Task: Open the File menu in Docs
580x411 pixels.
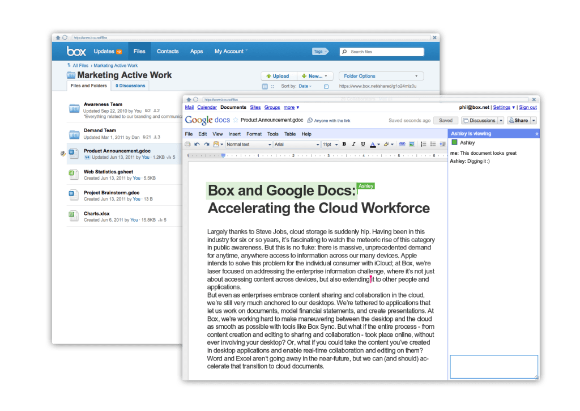Action: coord(189,134)
